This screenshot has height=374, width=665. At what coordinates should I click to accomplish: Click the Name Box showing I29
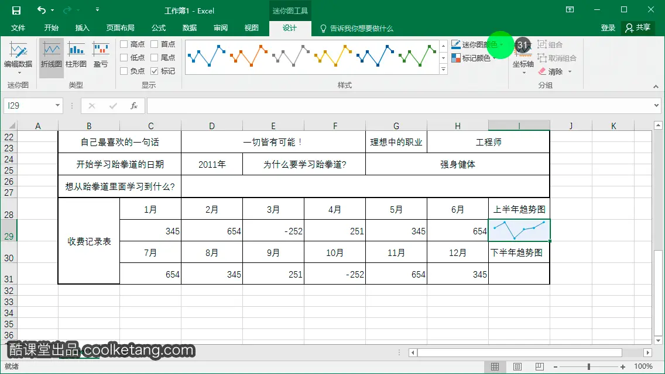tap(29, 105)
